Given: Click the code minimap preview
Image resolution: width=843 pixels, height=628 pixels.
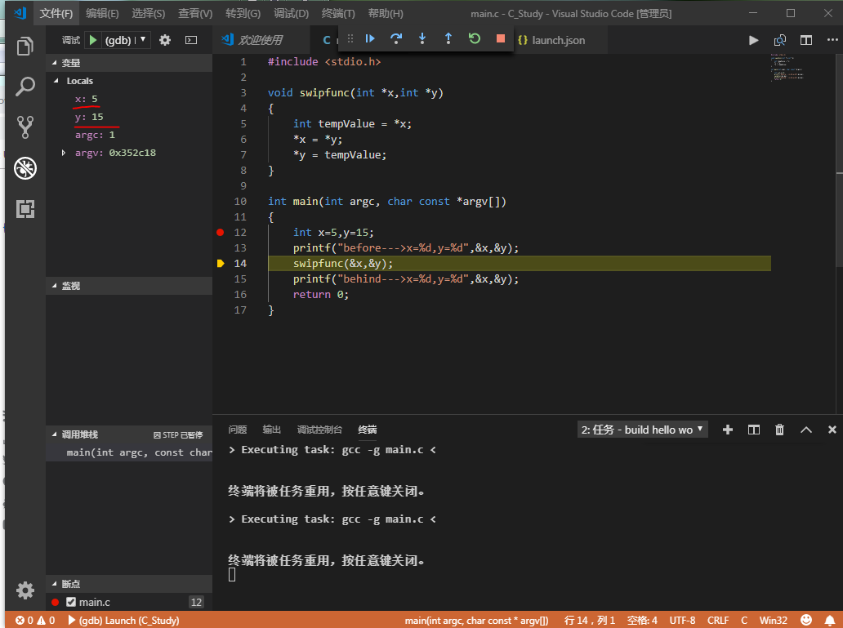Looking at the screenshot, I should pyautogui.click(x=787, y=68).
